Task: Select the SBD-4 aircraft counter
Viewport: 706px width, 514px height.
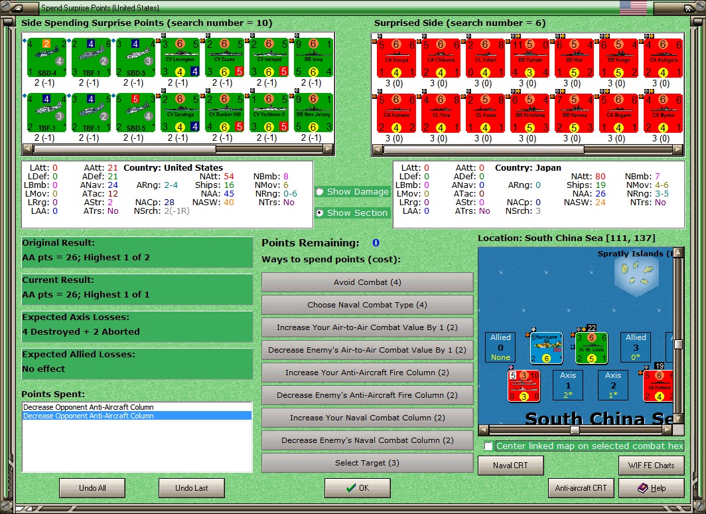Action: click(46, 57)
